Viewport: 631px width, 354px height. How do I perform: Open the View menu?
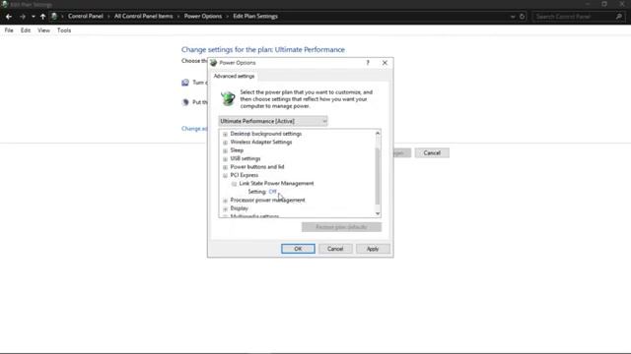coord(43,30)
